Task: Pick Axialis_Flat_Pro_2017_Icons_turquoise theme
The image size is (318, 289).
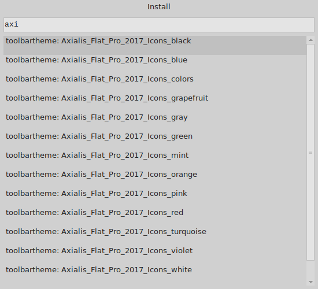Action: tap(155, 236)
